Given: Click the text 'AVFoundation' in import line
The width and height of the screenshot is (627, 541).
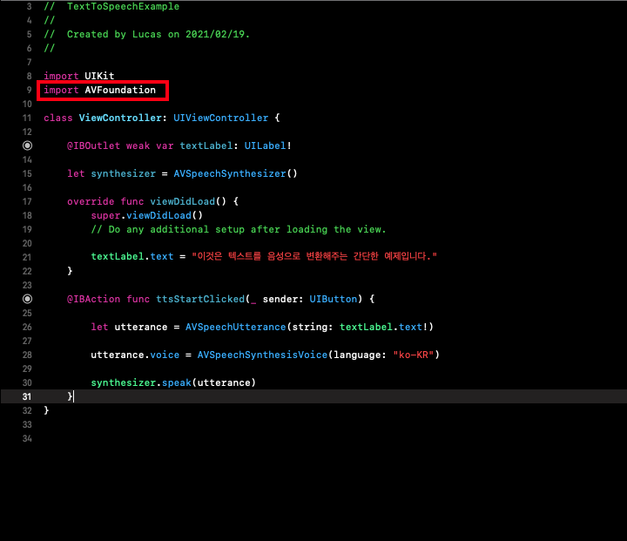Looking at the screenshot, I should pyautogui.click(x=120, y=90).
